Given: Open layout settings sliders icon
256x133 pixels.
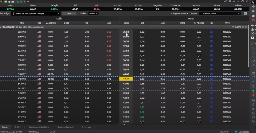Looking at the screenshot, I should coord(246,14).
